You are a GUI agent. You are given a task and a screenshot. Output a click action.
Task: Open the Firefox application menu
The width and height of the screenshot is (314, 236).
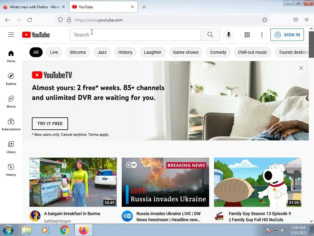point(307,20)
